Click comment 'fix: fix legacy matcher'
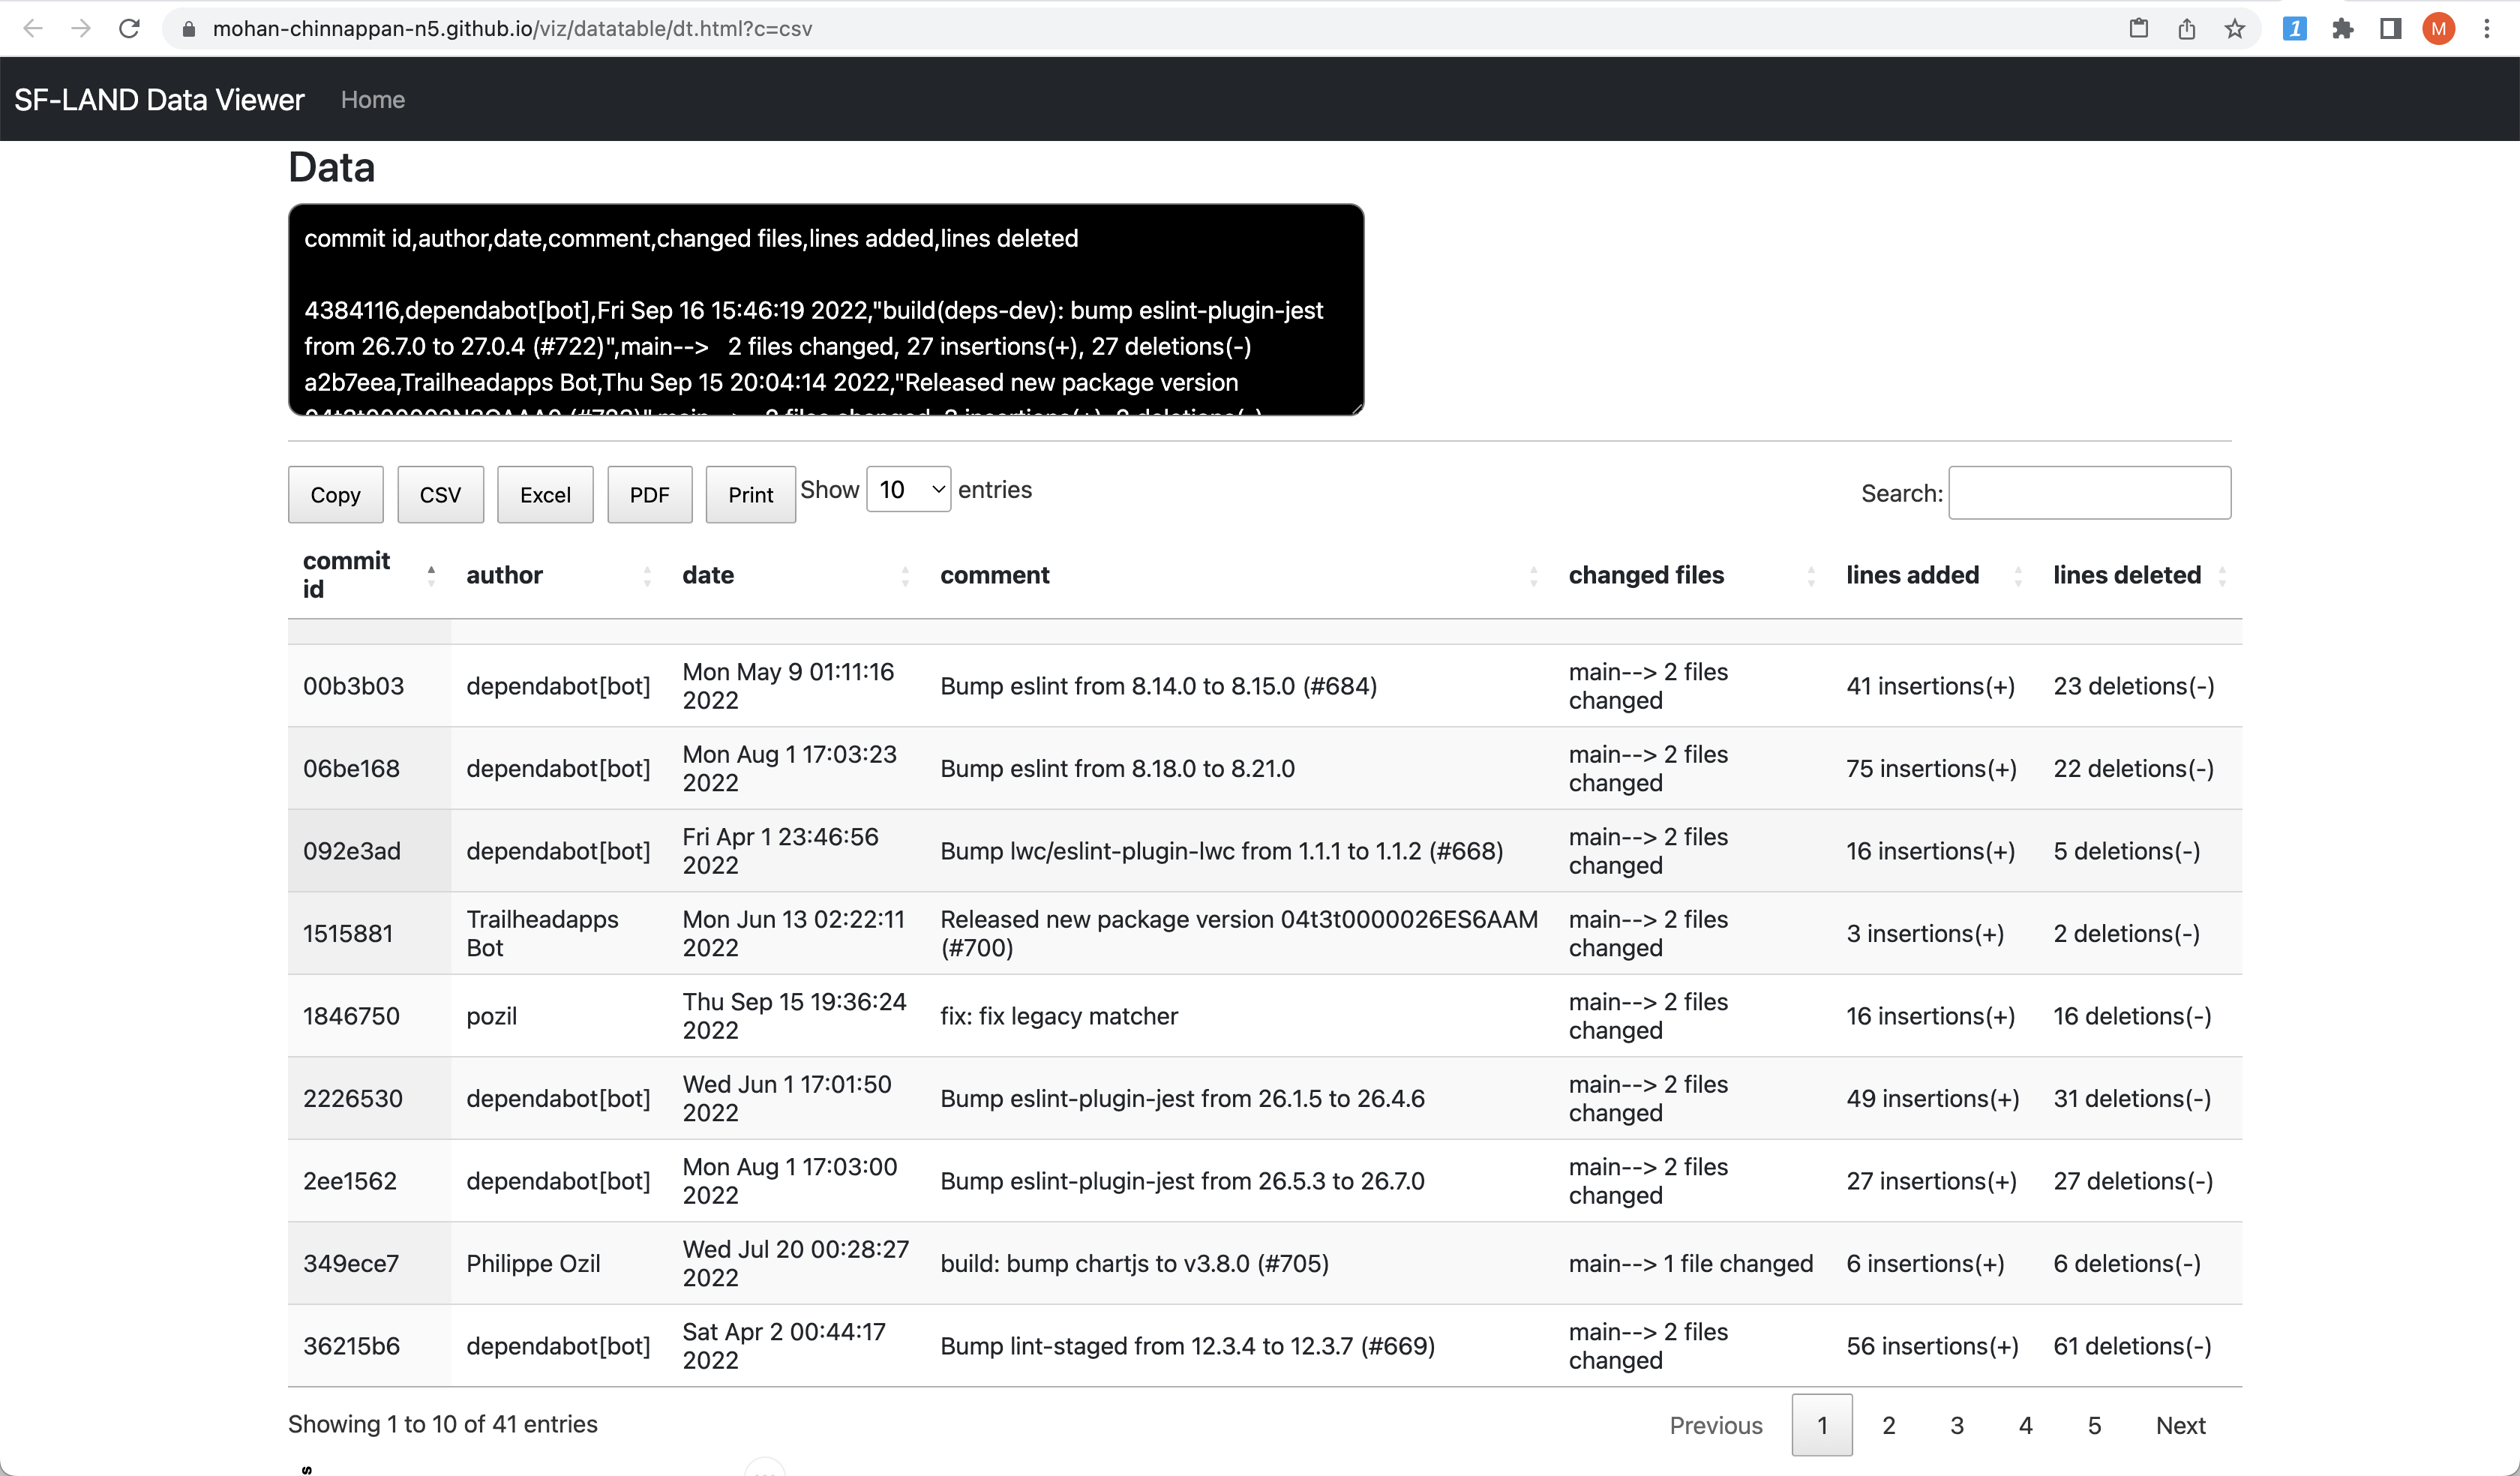 tap(1059, 1016)
